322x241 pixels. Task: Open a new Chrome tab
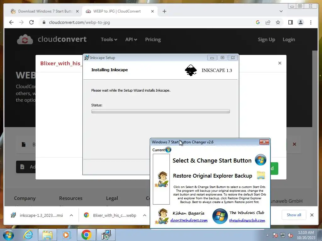point(164,11)
